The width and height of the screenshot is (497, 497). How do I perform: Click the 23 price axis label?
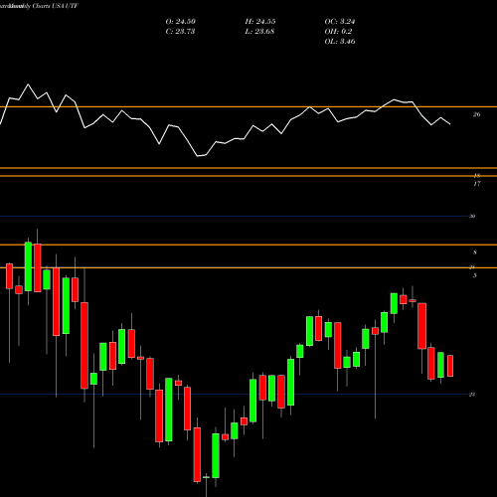(x=472, y=395)
